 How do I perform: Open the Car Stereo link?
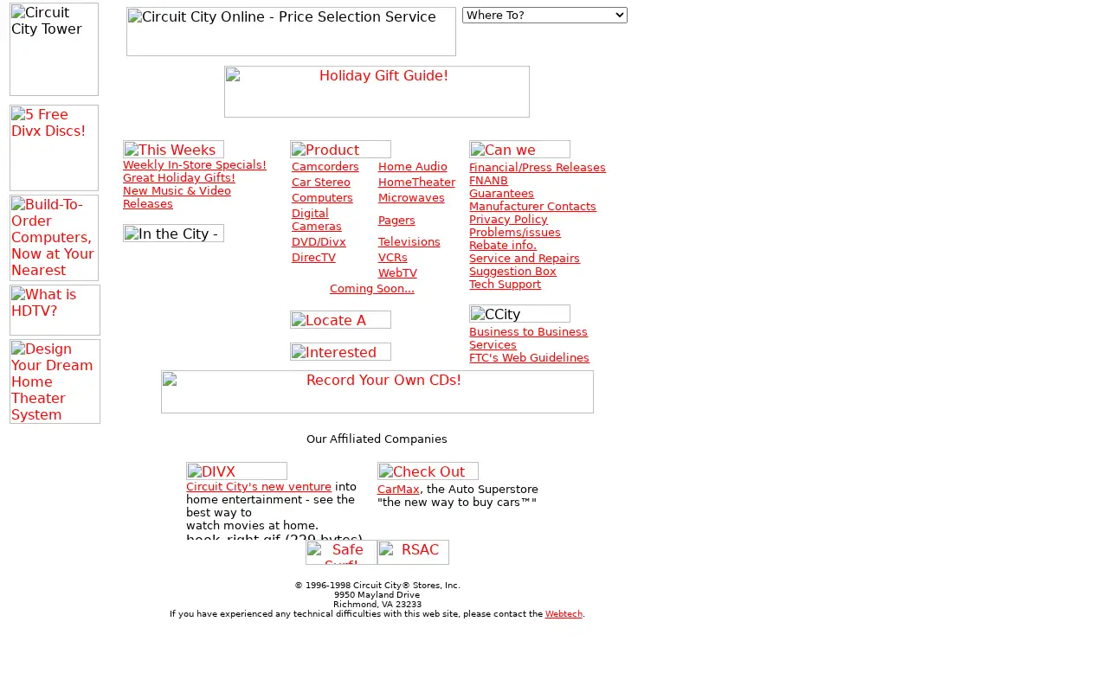(321, 183)
